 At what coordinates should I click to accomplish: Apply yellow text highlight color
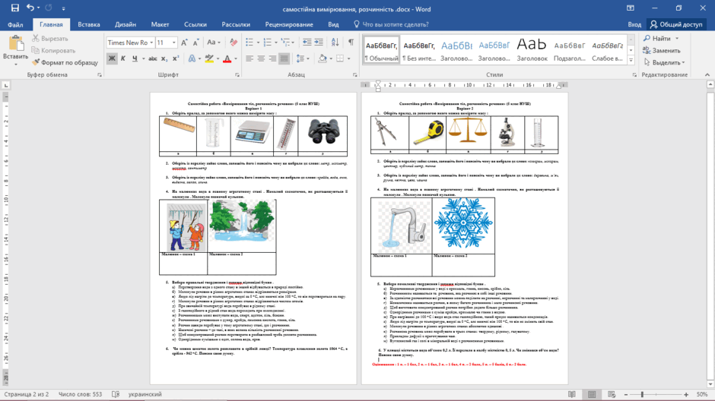(x=209, y=58)
